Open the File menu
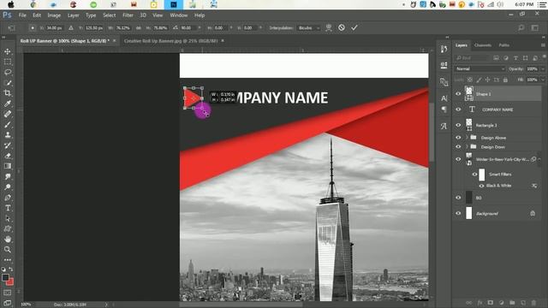The height and width of the screenshot is (308, 548). coord(22,15)
